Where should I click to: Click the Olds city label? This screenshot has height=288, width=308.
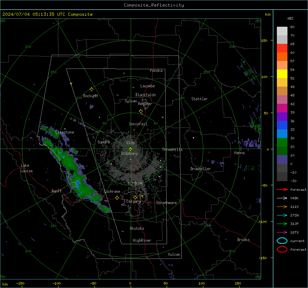pyautogui.click(x=130, y=143)
